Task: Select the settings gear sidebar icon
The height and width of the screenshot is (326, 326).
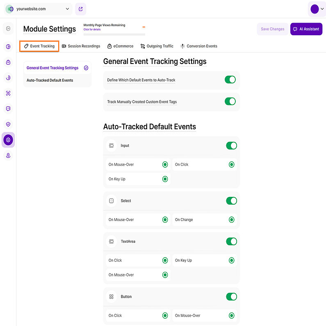Action: (x=8, y=140)
